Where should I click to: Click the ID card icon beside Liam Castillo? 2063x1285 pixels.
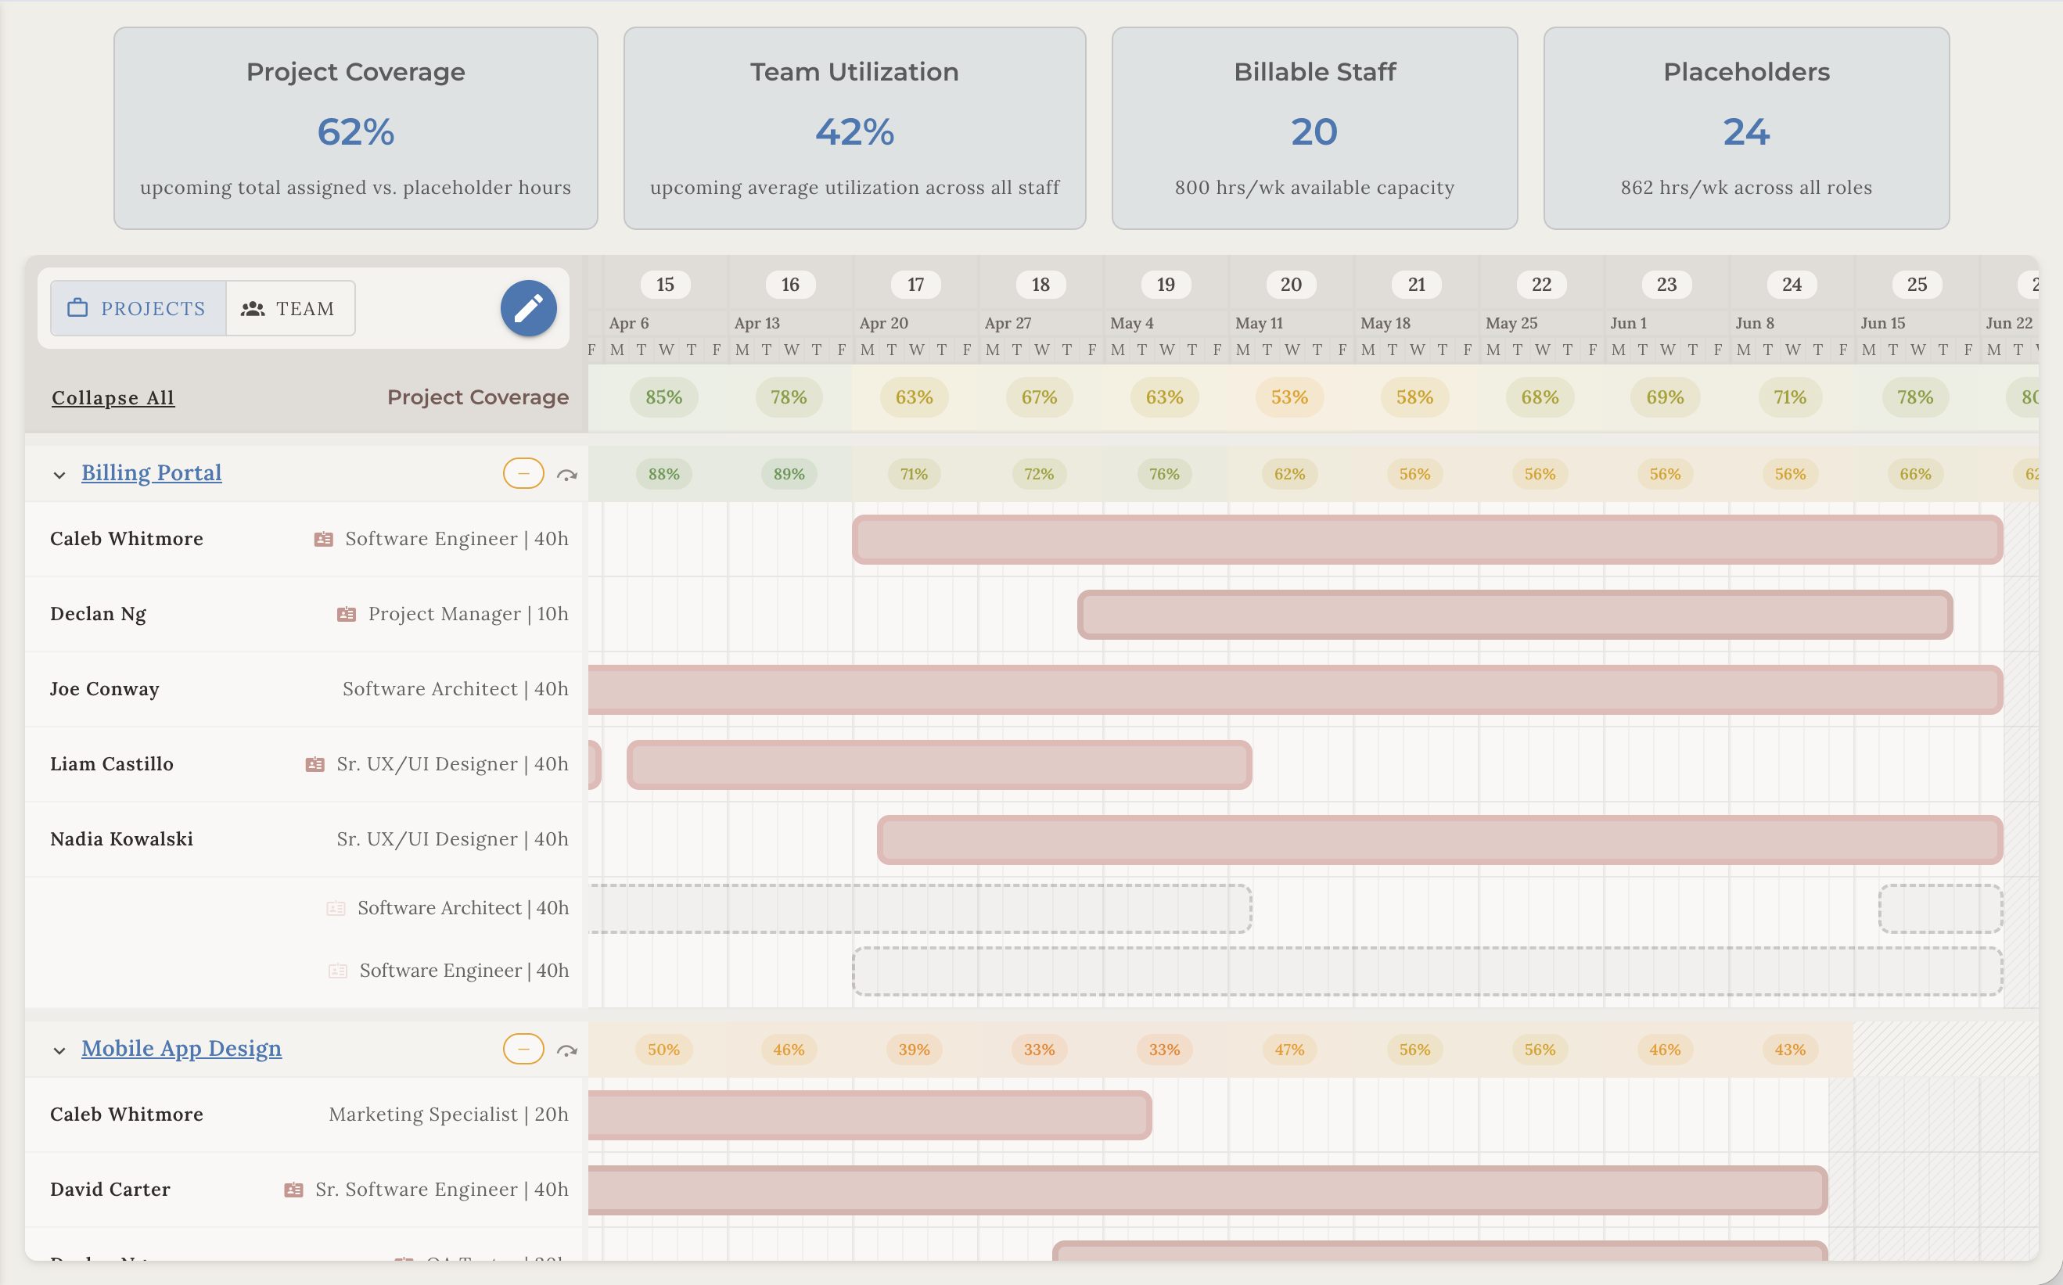click(x=315, y=764)
